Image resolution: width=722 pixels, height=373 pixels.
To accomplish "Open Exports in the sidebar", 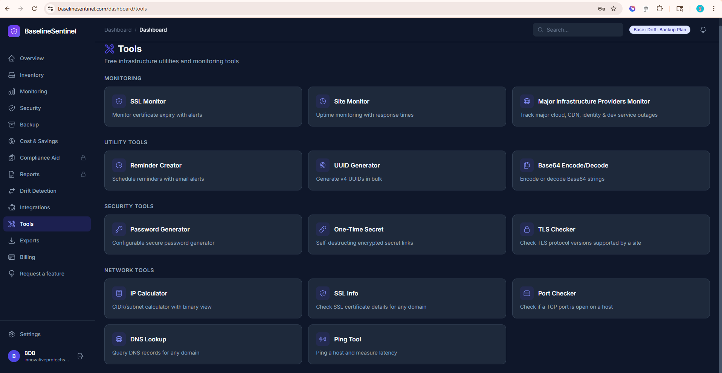I will click(47, 241).
